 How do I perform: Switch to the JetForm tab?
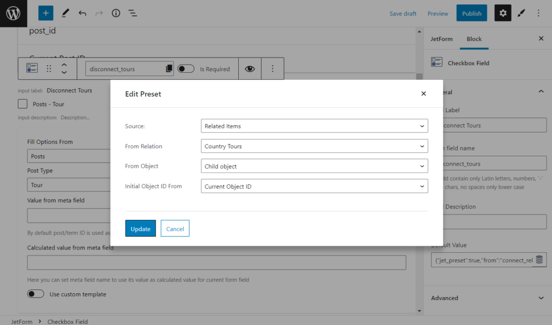tap(441, 39)
